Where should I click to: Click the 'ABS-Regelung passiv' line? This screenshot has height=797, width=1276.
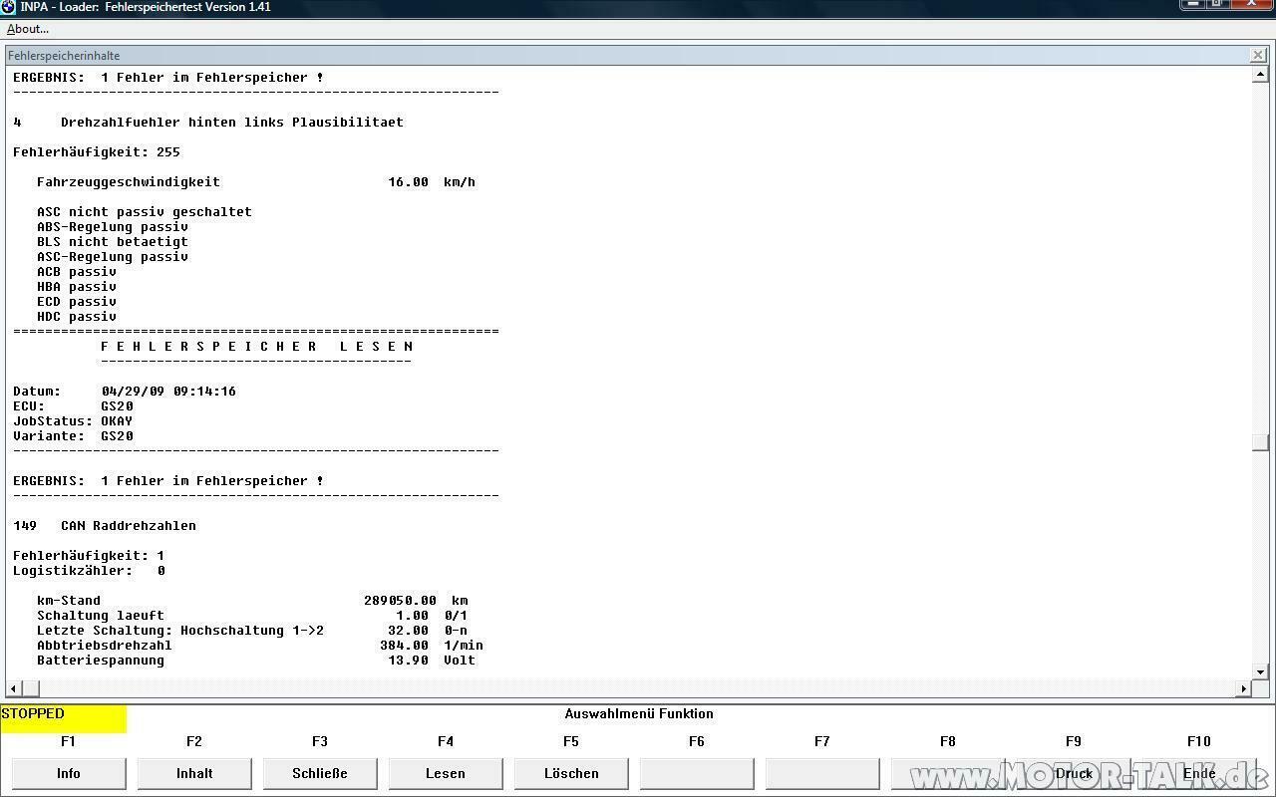click(113, 227)
